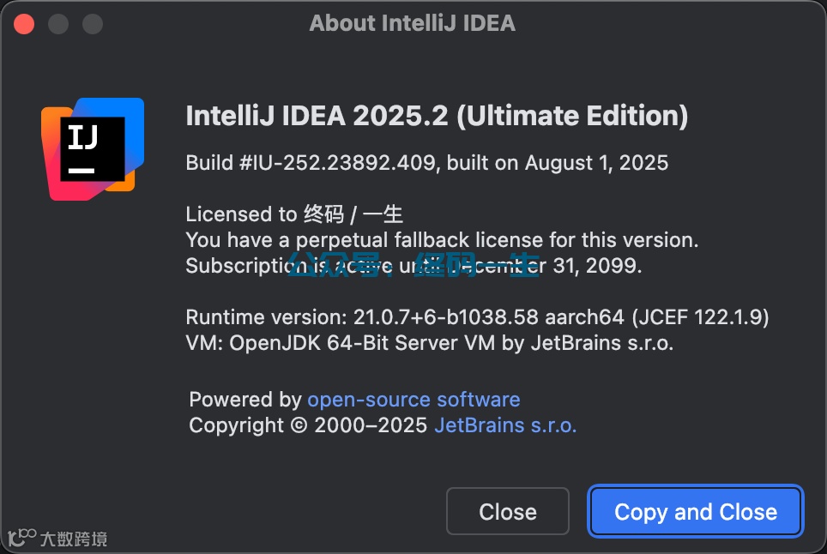
Task: Click the perpetual fallback license sentence
Action: [442, 240]
